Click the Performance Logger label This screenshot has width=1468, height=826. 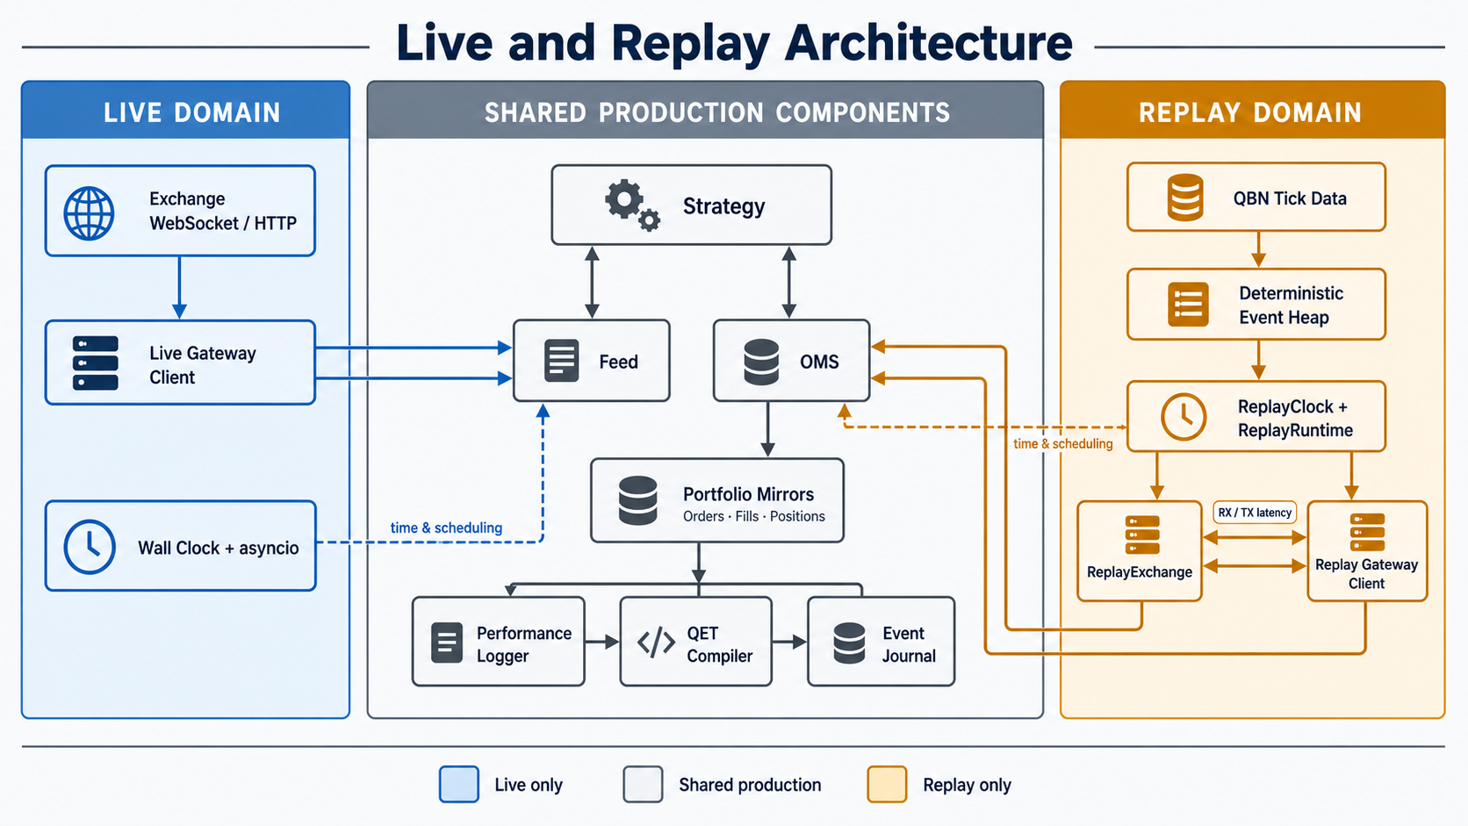pyautogui.click(x=524, y=644)
